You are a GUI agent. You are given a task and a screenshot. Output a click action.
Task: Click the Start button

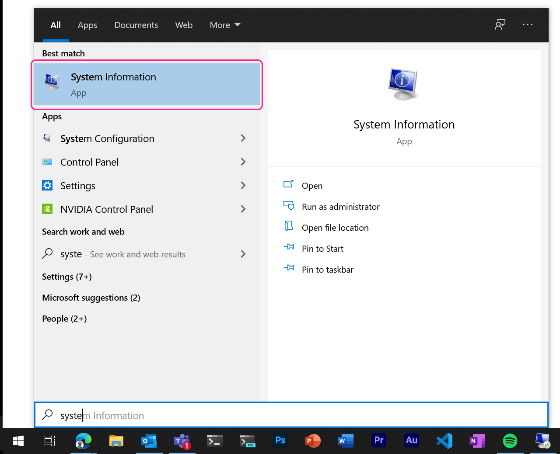18,441
